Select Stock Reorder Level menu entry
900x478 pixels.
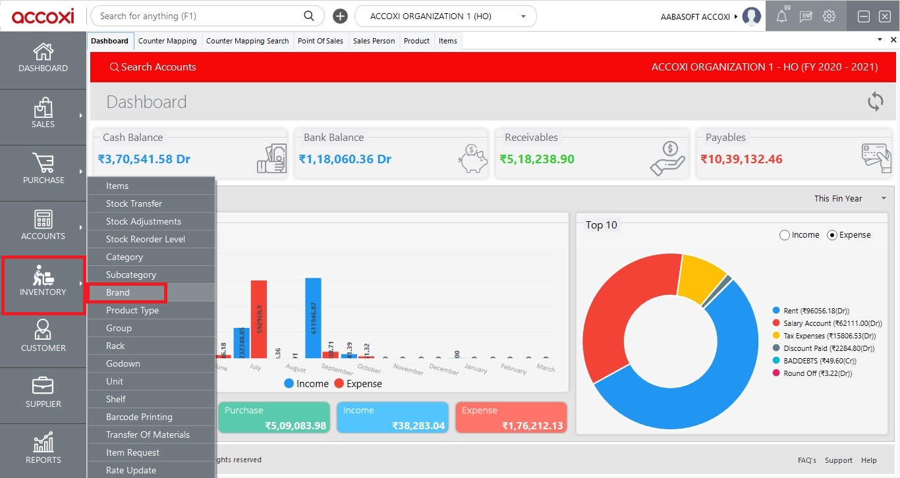pos(151,239)
